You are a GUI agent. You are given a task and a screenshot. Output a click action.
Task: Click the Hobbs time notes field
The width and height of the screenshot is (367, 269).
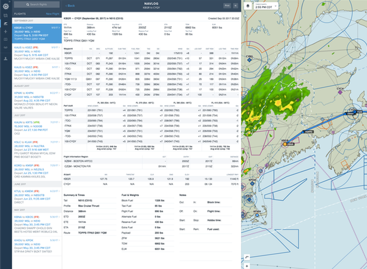214,221
